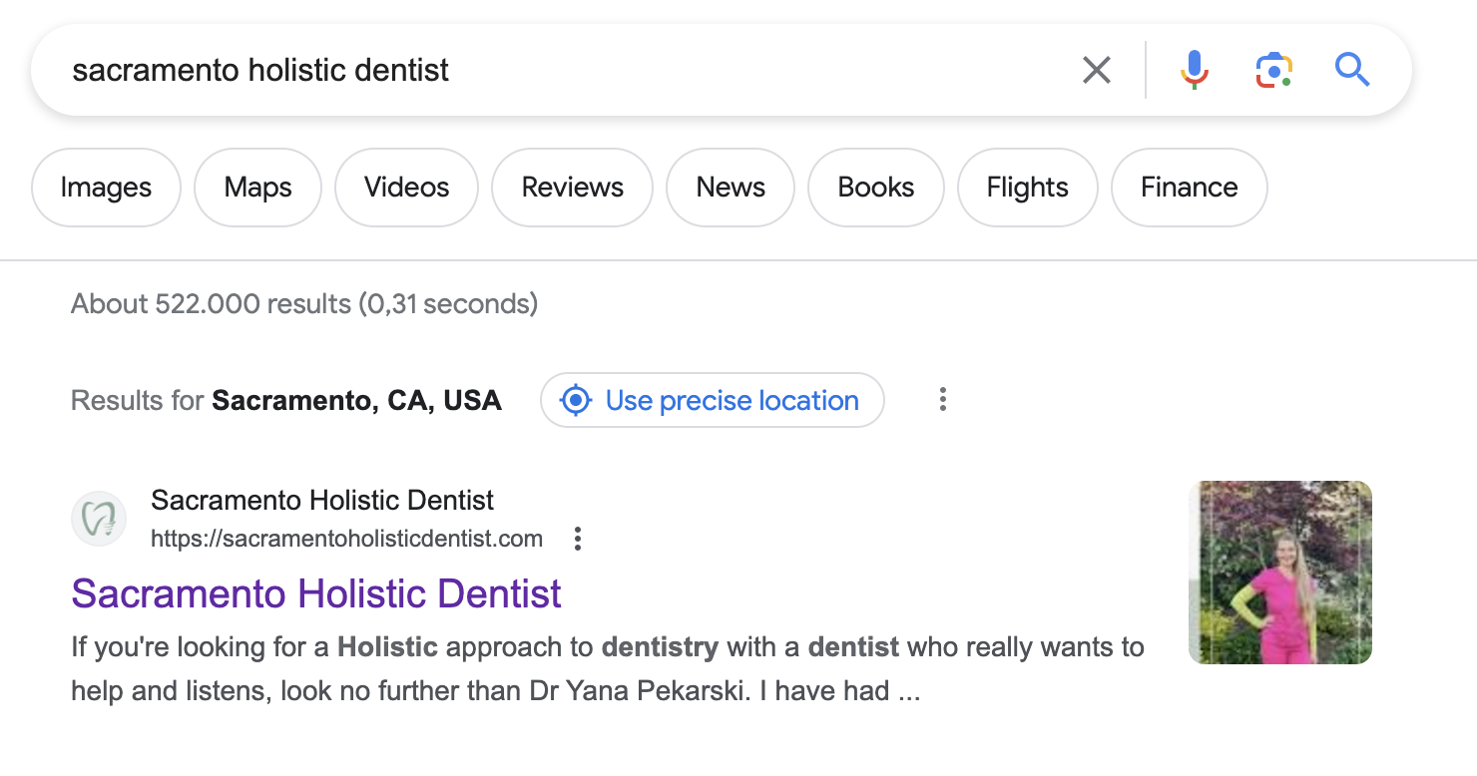The image size is (1477, 776).
Task: Filter results by Images
Action: tap(106, 188)
